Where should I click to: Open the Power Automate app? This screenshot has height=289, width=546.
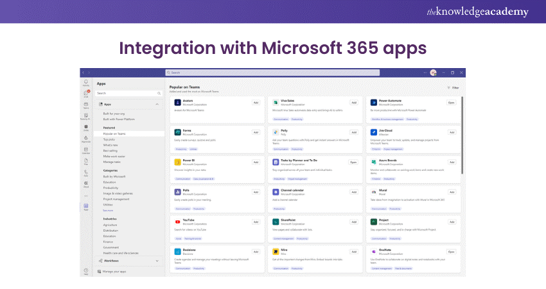click(451, 102)
